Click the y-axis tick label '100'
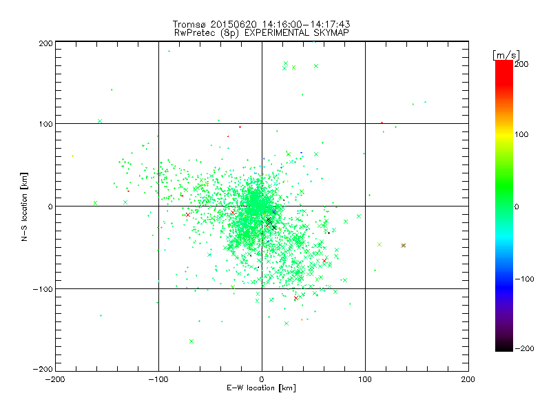The width and height of the screenshot is (551, 413). [x=45, y=124]
